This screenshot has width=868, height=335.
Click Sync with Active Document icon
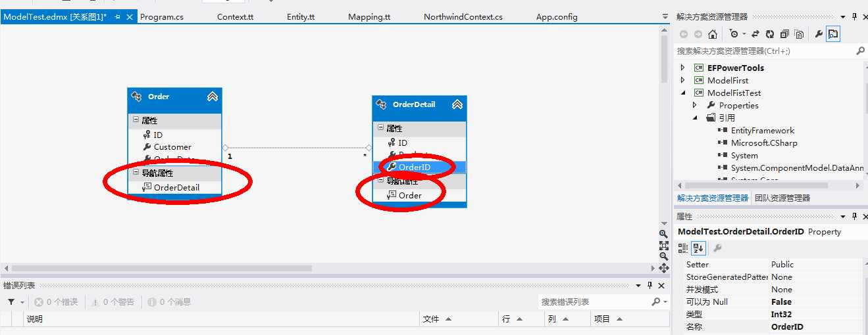pyautogui.click(x=755, y=34)
